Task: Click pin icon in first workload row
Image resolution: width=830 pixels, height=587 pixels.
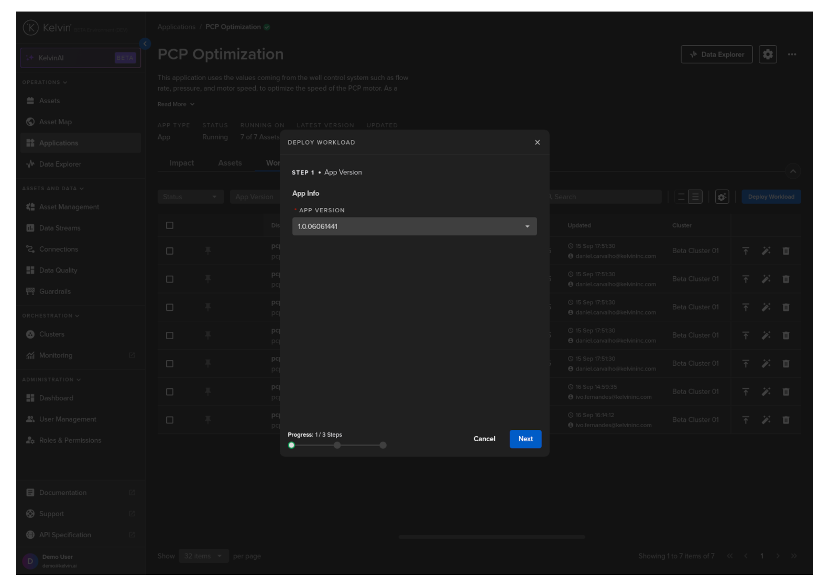Action: point(208,251)
